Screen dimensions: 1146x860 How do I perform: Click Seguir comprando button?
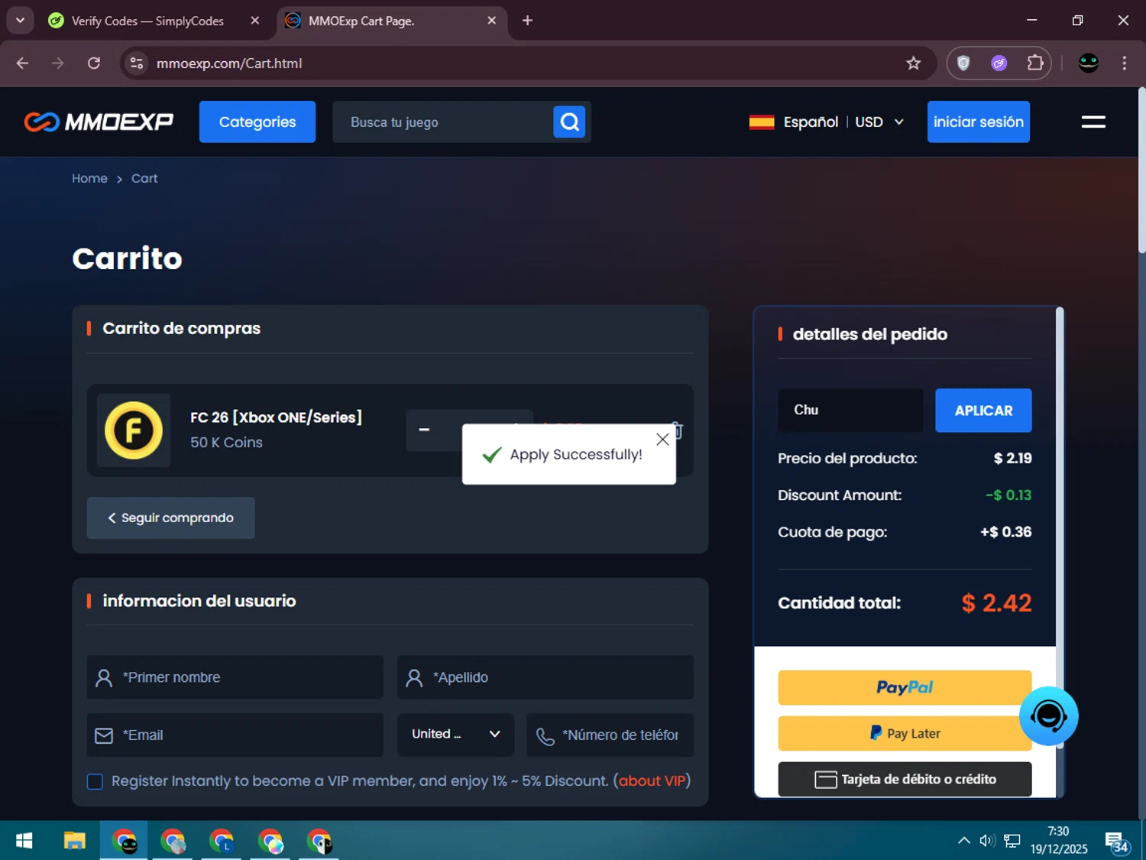pos(171,518)
